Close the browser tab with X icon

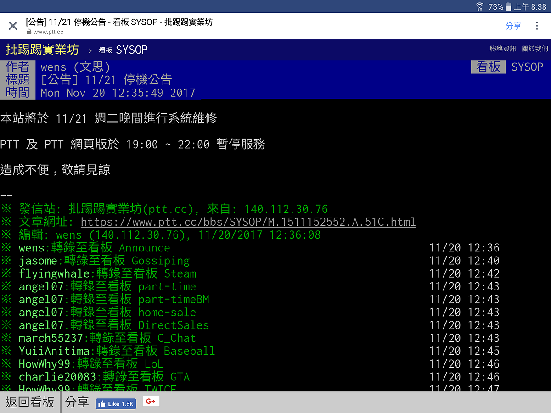tap(13, 26)
